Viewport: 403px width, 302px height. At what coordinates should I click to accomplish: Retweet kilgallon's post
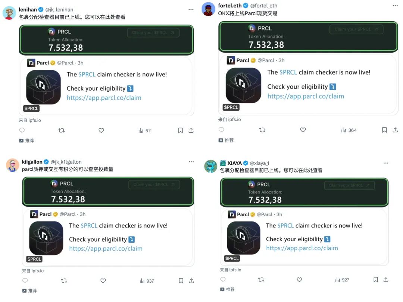(64, 281)
